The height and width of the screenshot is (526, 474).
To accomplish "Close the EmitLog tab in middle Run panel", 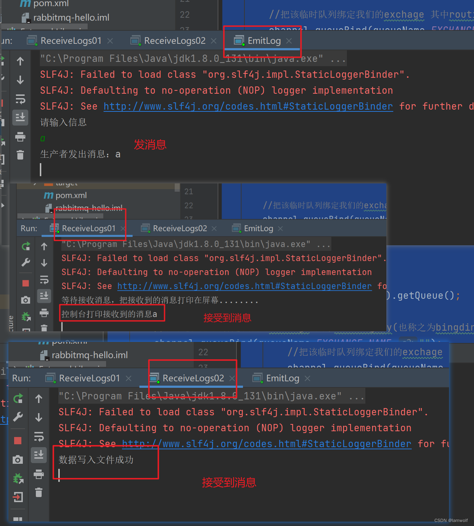I will tap(280, 229).
